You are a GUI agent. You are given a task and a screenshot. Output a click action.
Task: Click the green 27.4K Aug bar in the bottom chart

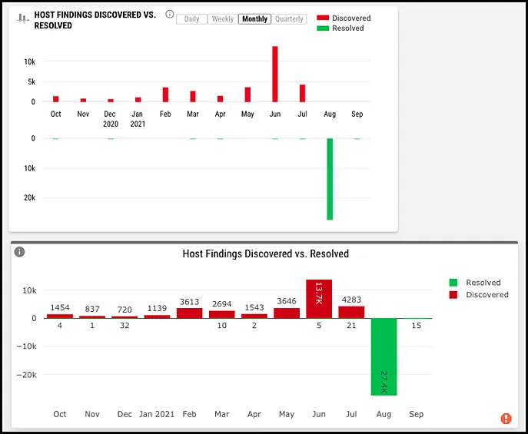tap(384, 357)
